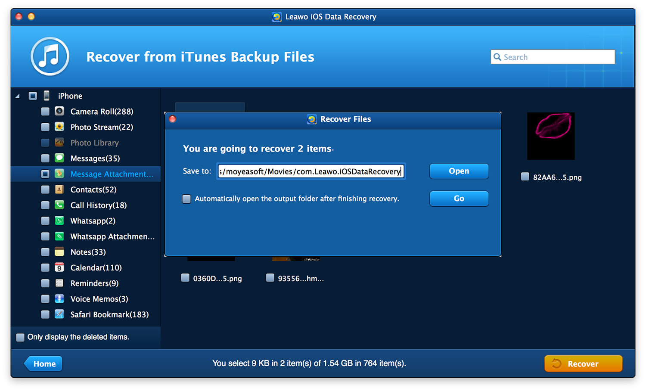
Task: Check the Reminders(9) checkbox
Action: click(x=45, y=283)
